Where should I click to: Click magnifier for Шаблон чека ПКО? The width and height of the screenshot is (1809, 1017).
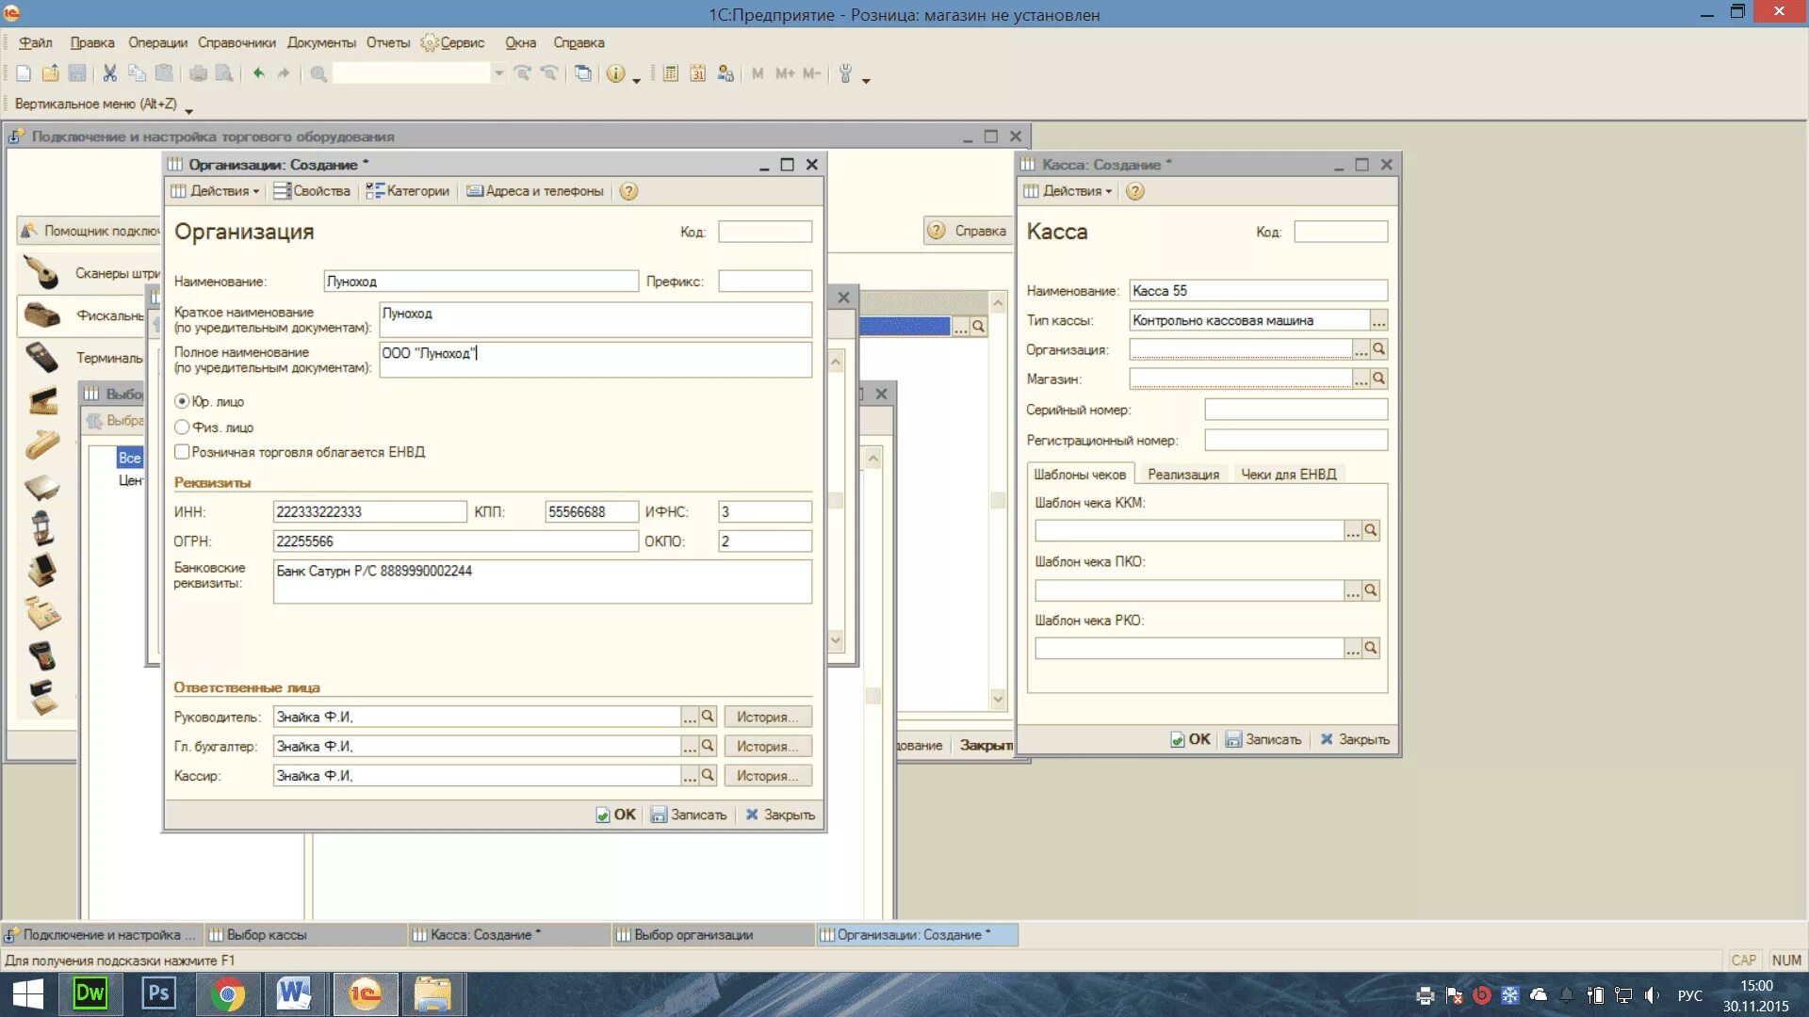(1371, 590)
